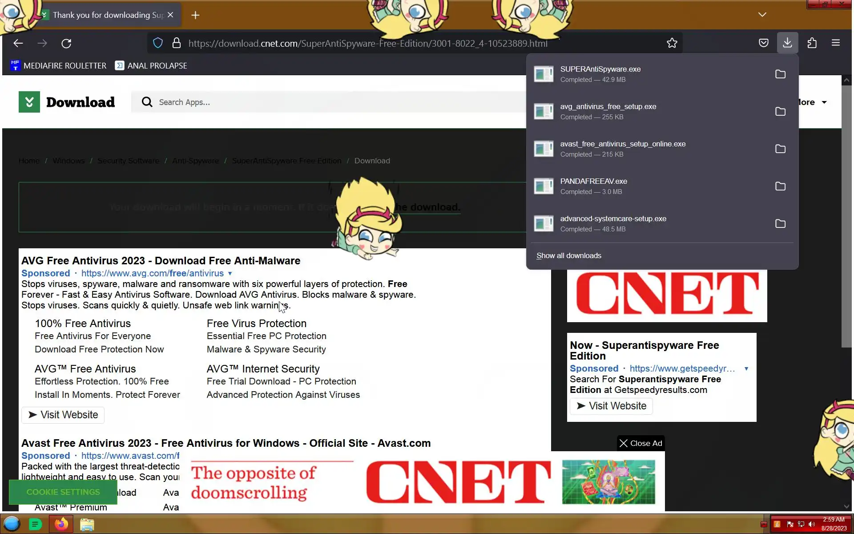Close the bottom CNET banner ad

tap(640, 443)
